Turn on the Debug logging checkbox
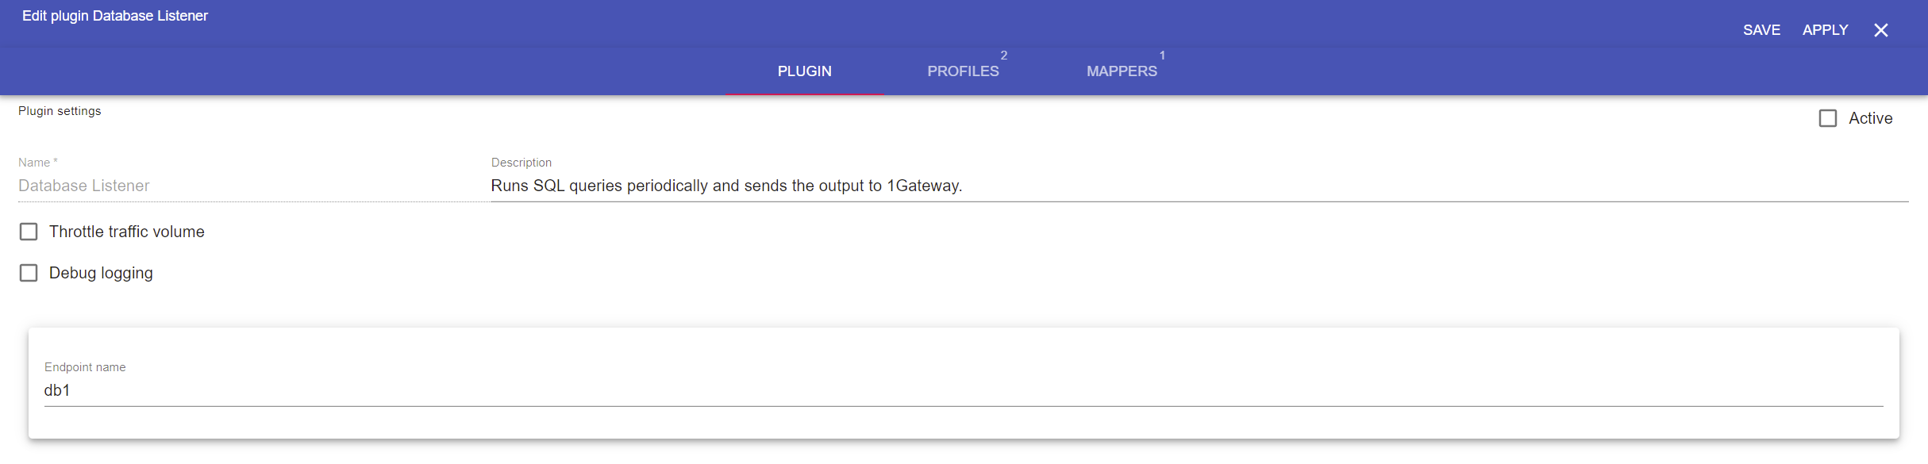1928x464 pixels. 29,273
